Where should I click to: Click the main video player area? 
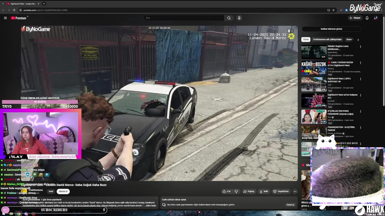click(x=159, y=103)
